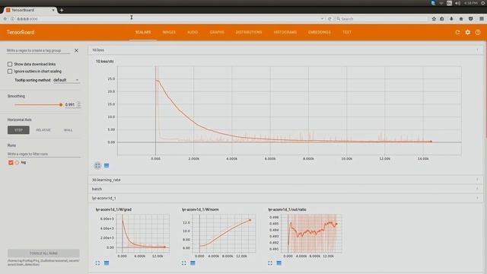Set horizontal axis to WALL
This screenshot has height=274, width=487.
pos(68,130)
